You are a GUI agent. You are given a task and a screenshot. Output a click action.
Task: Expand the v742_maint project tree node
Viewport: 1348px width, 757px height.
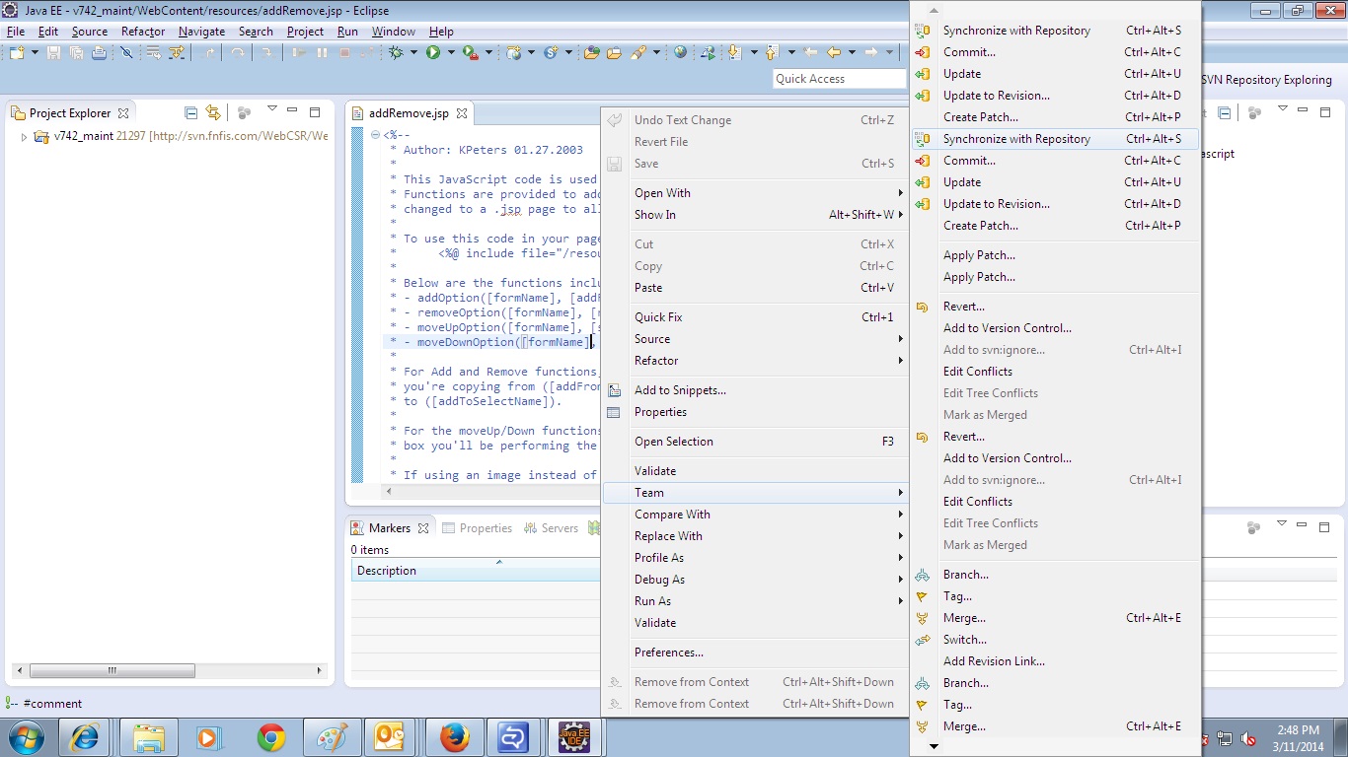[x=24, y=137]
